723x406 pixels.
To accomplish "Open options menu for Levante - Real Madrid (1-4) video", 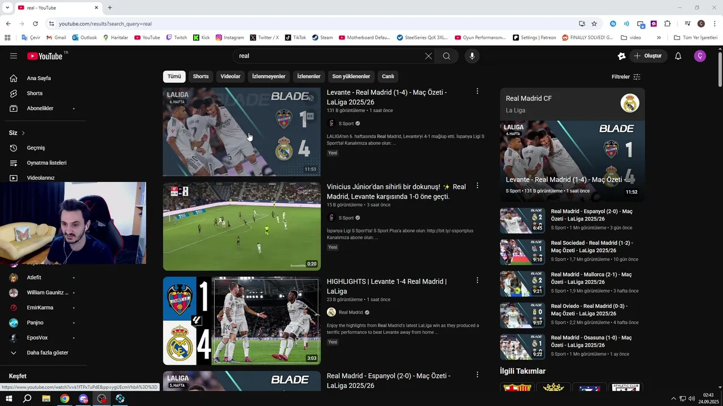I will click(x=477, y=91).
